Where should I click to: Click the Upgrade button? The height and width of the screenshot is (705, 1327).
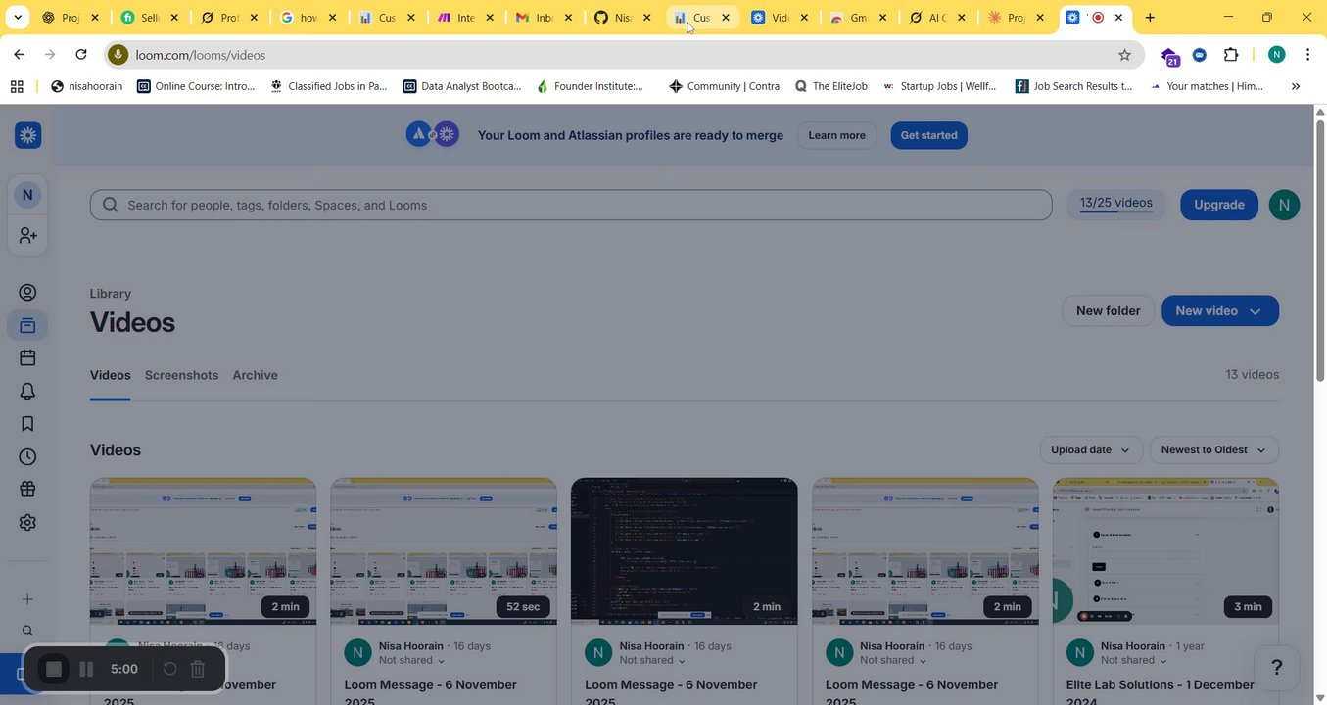click(x=1219, y=205)
